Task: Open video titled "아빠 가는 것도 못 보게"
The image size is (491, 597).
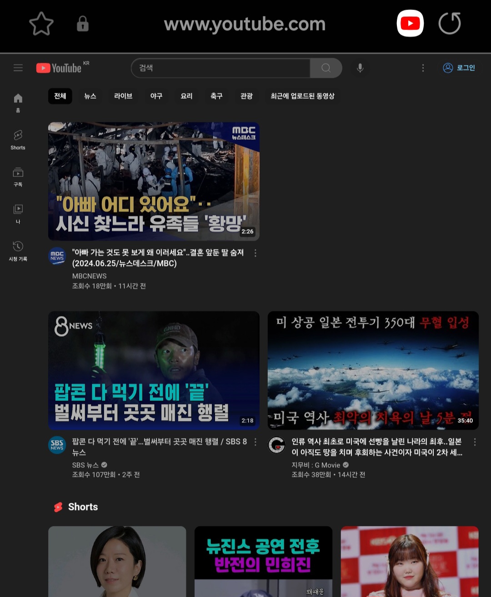Action: click(x=158, y=258)
